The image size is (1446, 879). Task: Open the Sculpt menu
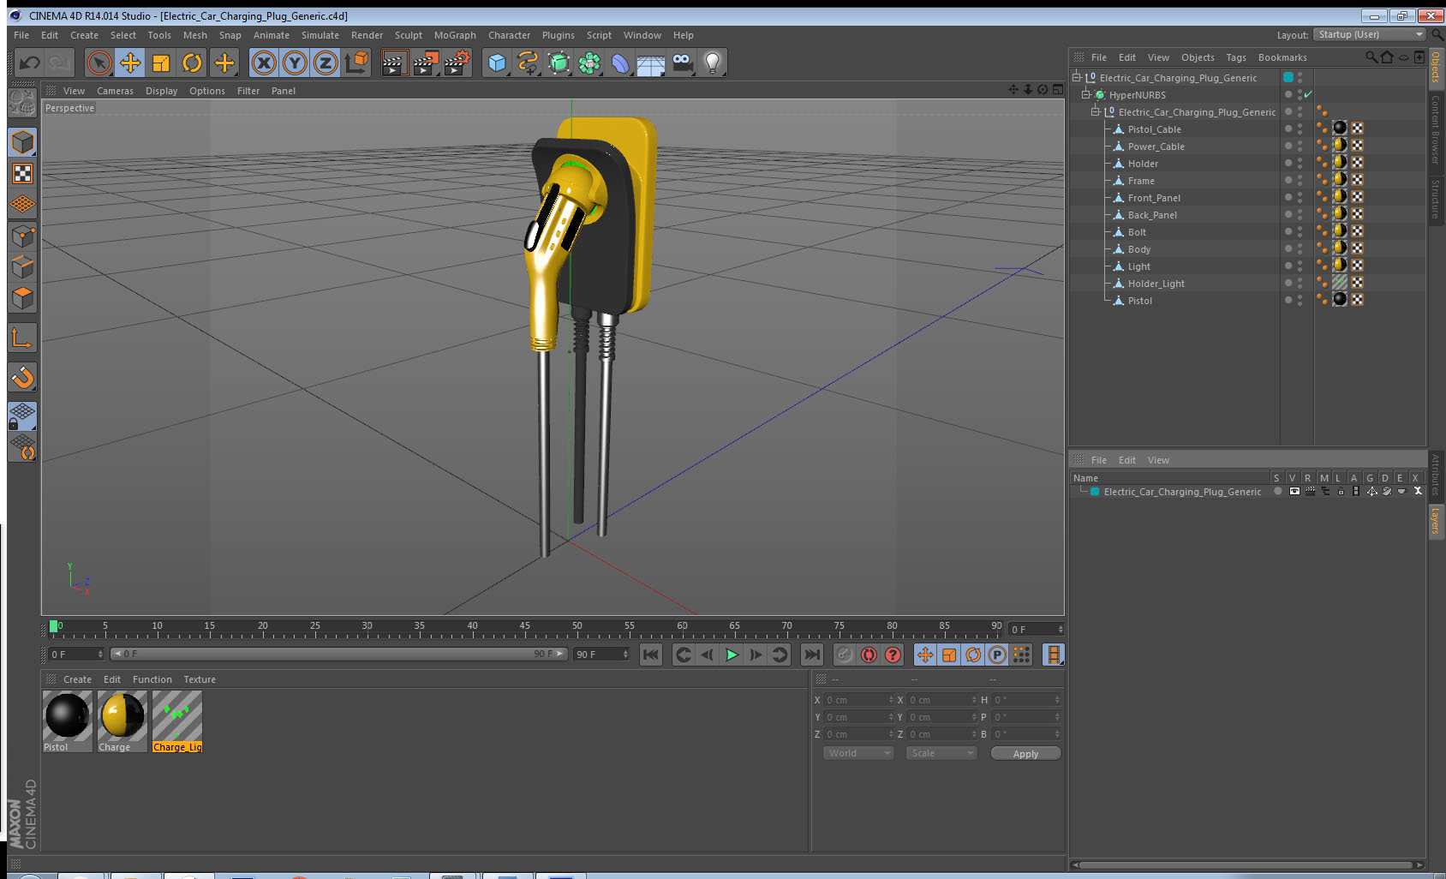click(x=409, y=35)
